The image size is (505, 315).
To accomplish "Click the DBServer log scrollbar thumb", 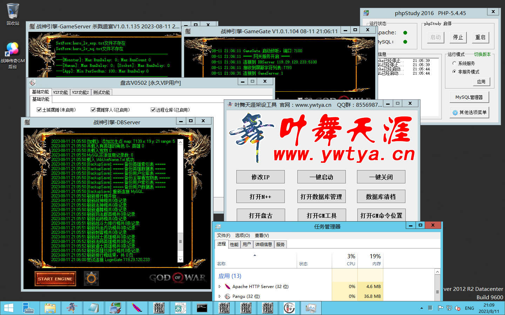I will [x=180, y=242].
